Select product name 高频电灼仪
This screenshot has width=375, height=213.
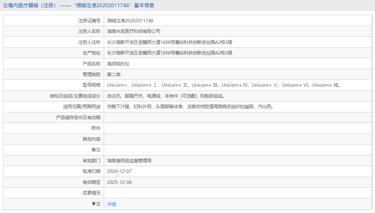pos(118,64)
